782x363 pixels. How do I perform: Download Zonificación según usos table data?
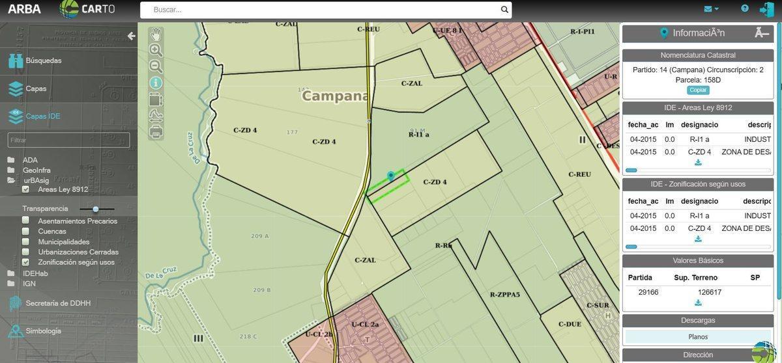[698, 239]
